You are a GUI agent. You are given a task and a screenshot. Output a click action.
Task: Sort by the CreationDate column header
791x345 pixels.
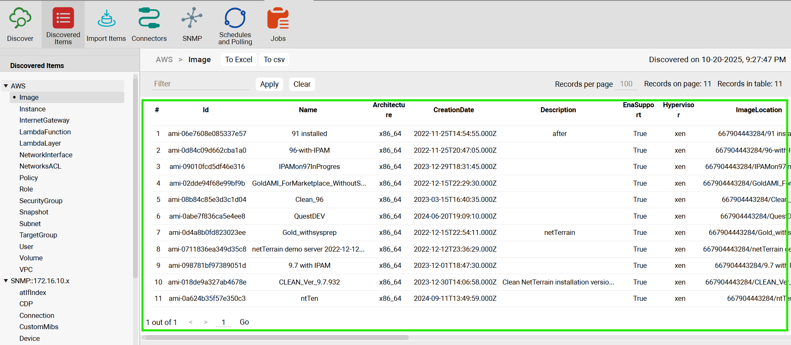tap(453, 110)
